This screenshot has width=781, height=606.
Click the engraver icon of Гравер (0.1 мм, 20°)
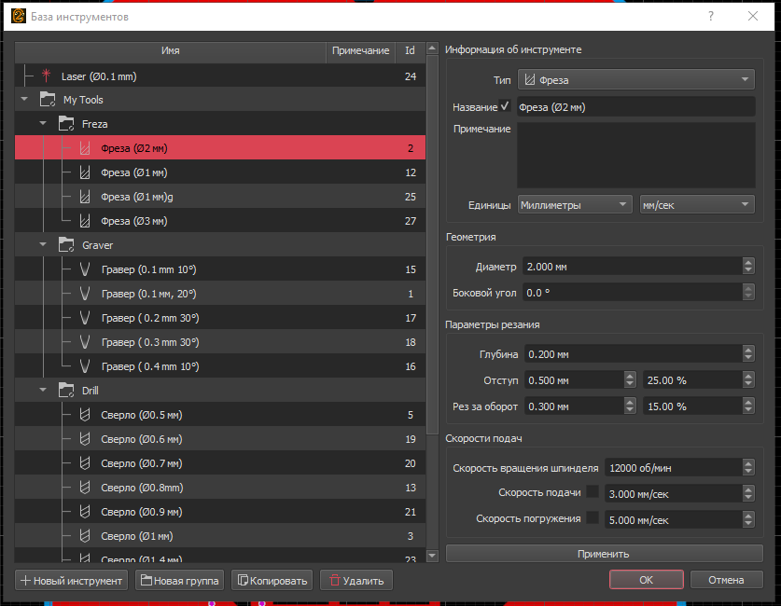pos(85,294)
